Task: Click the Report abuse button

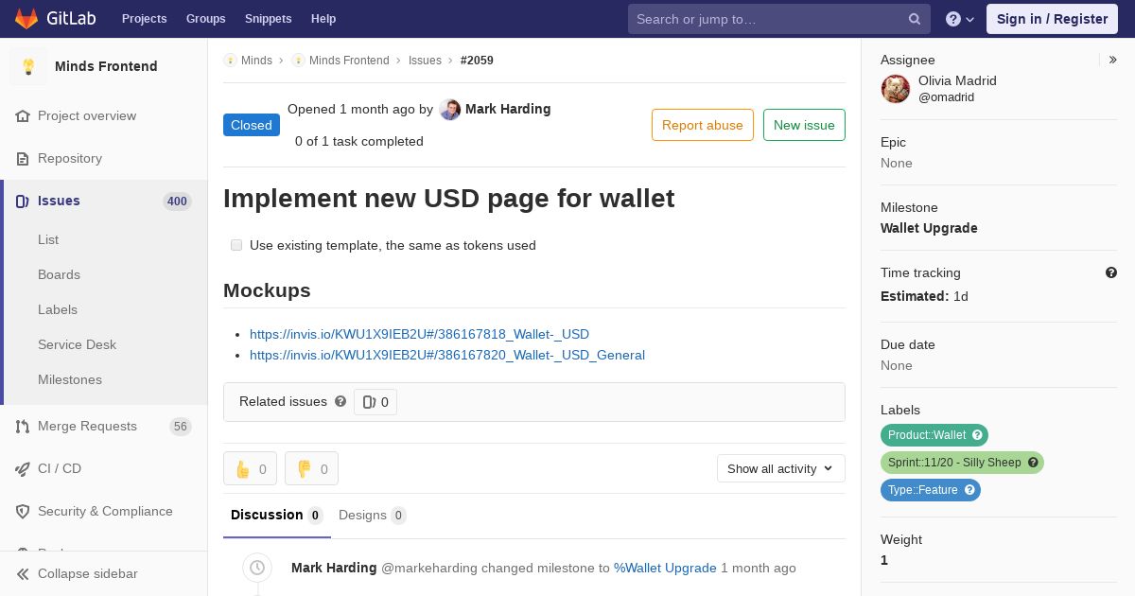Action: [703, 125]
